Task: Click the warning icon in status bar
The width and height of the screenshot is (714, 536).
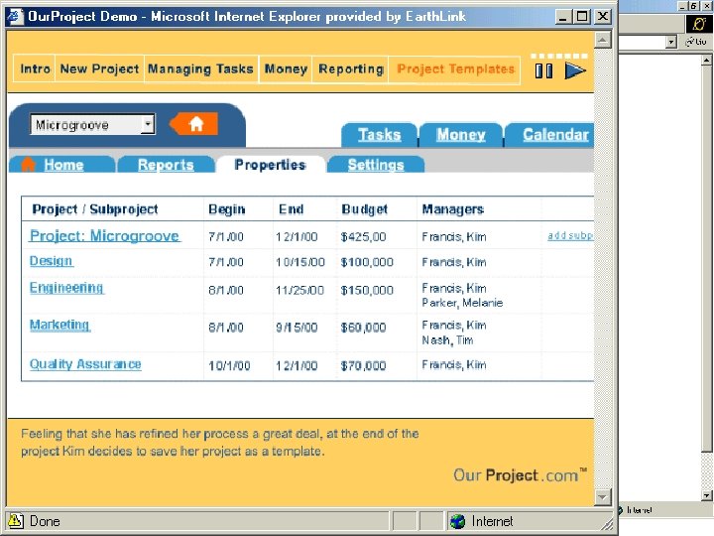Action: [16, 520]
